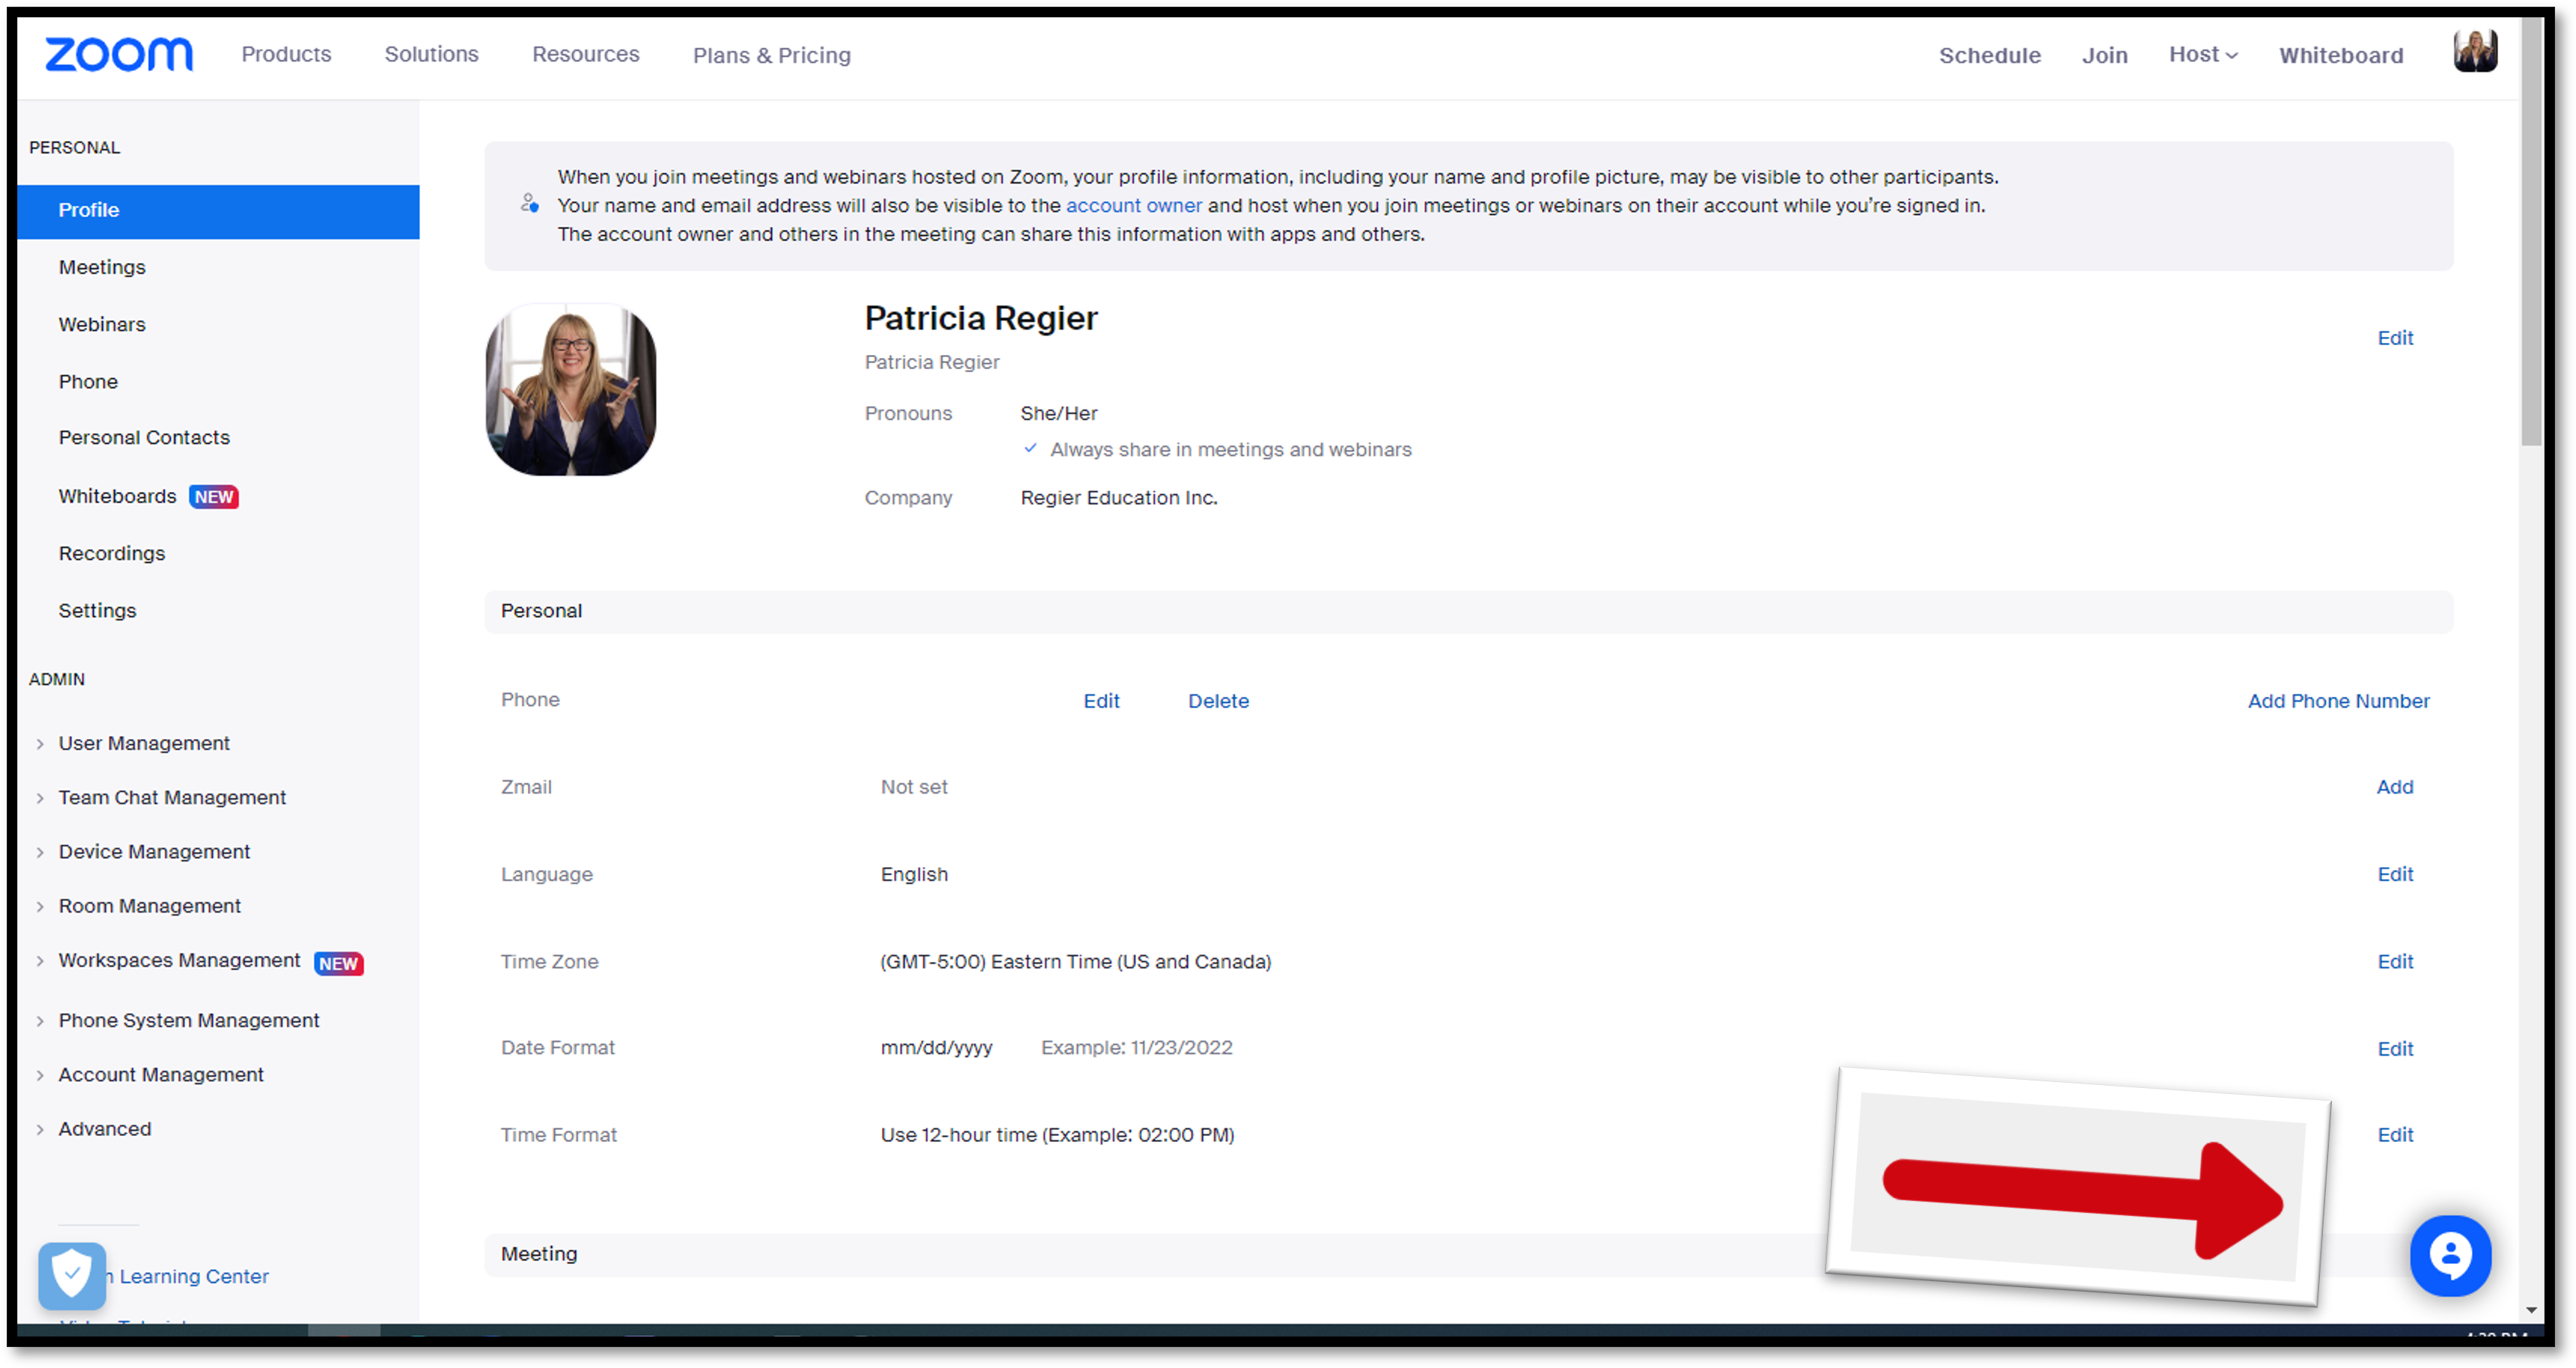Click the privacy shield badge icon
This screenshot has width=2576, height=1368.
pyautogui.click(x=72, y=1275)
